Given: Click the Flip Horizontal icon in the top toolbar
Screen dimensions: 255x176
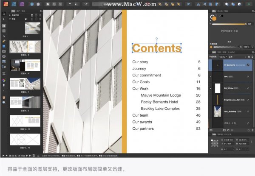Looking at the screenshot, I should 198,4.
